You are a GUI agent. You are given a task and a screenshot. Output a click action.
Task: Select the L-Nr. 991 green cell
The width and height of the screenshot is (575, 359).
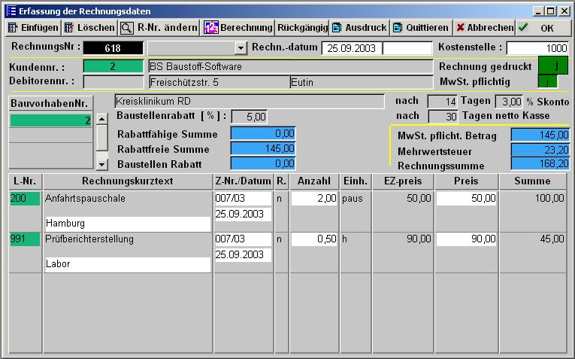tap(25, 239)
